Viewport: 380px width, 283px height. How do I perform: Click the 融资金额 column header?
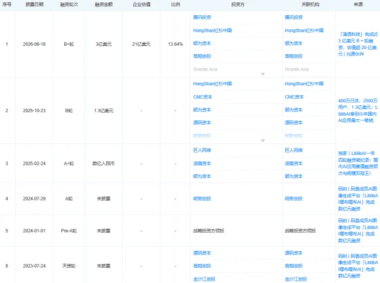pyautogui.click(x=103, y=4)
